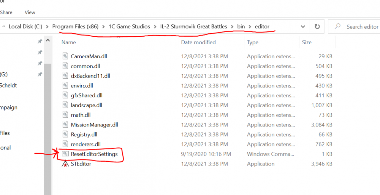Sort files by the Name column header
This screenshot has height=195, width=380.
coord(69,42)
